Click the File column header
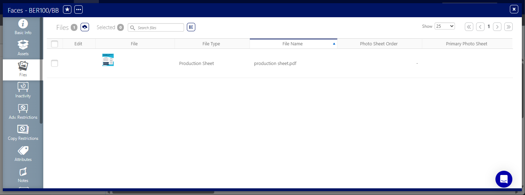The height and width of the screenshot is (195, 525). point(135,44)
